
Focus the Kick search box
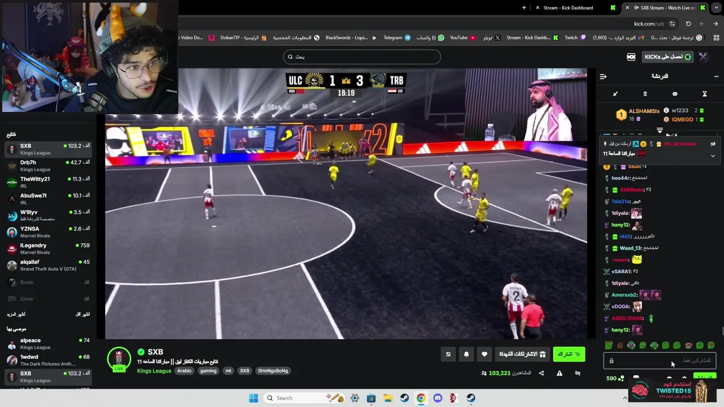[362, 57]
